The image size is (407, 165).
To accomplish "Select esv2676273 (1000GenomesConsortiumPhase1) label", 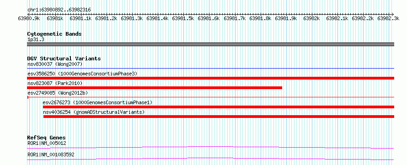I will [97, 102].
